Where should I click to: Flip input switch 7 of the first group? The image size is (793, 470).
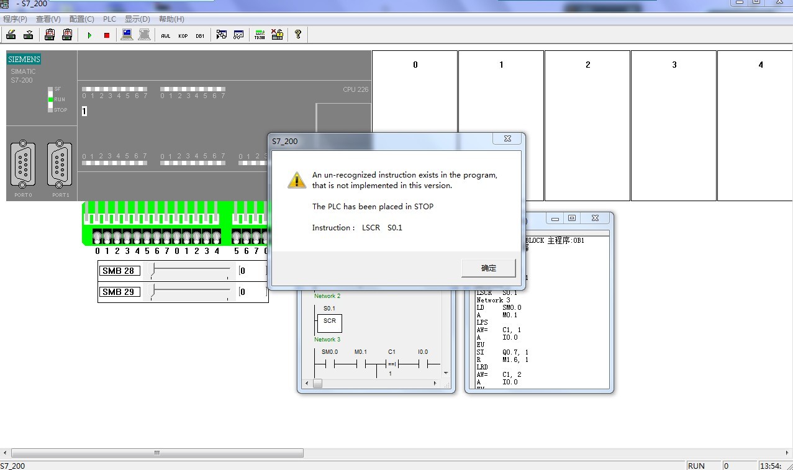[166, 237]
